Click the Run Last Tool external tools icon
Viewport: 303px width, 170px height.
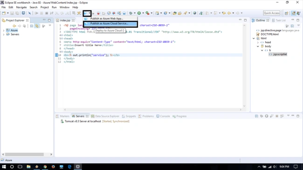point(147,13)
